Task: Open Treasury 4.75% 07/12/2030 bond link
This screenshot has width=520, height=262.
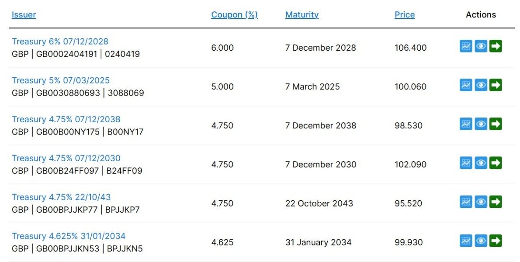Action: pos(66,158)
